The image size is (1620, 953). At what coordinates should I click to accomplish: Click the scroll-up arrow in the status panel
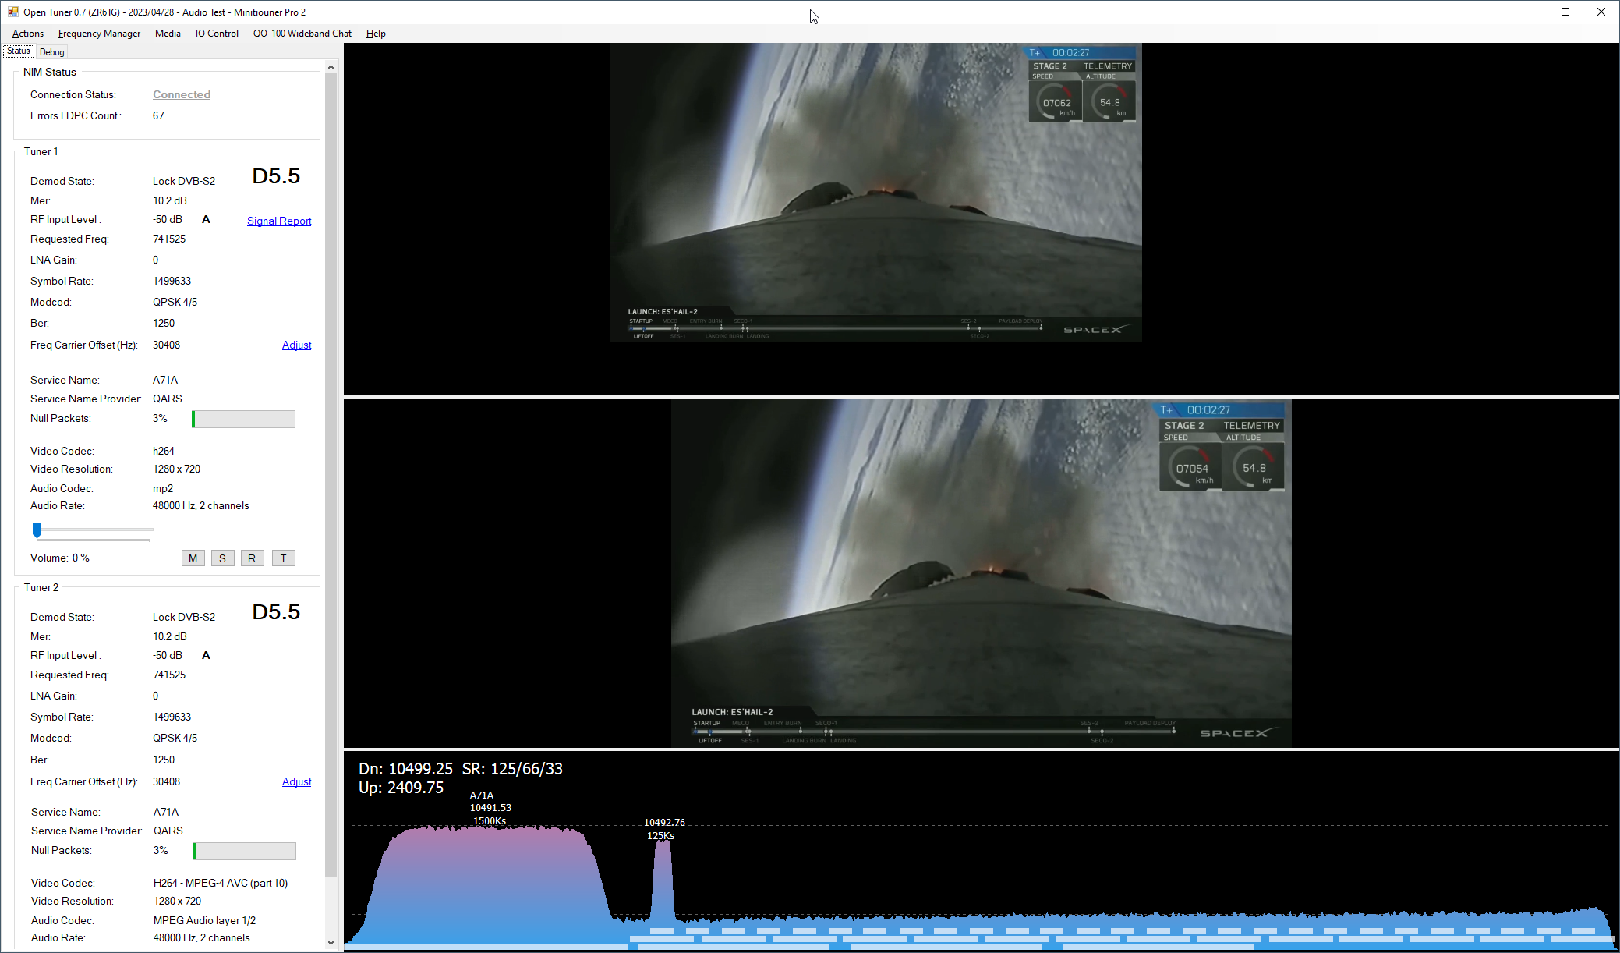point(331,68)
